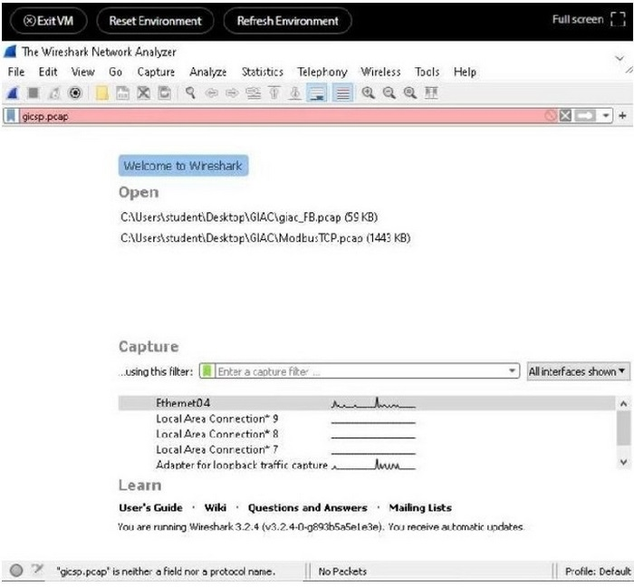The height and width of the screenshot is (587, 634).
Task: Open the Go menu
Action: pyautogui.click(x=115, y=72)
